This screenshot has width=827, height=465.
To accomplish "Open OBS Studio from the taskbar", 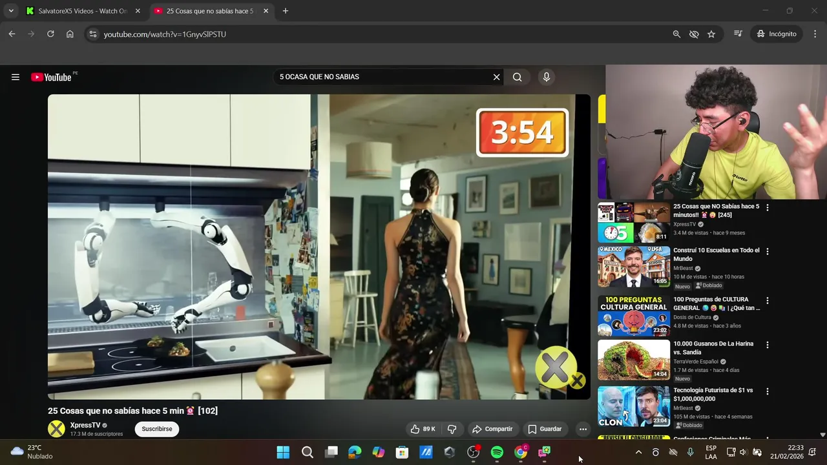I will 474,453.
